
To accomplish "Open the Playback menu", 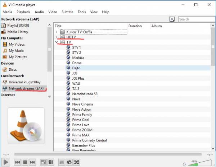I will pos(23,12).
